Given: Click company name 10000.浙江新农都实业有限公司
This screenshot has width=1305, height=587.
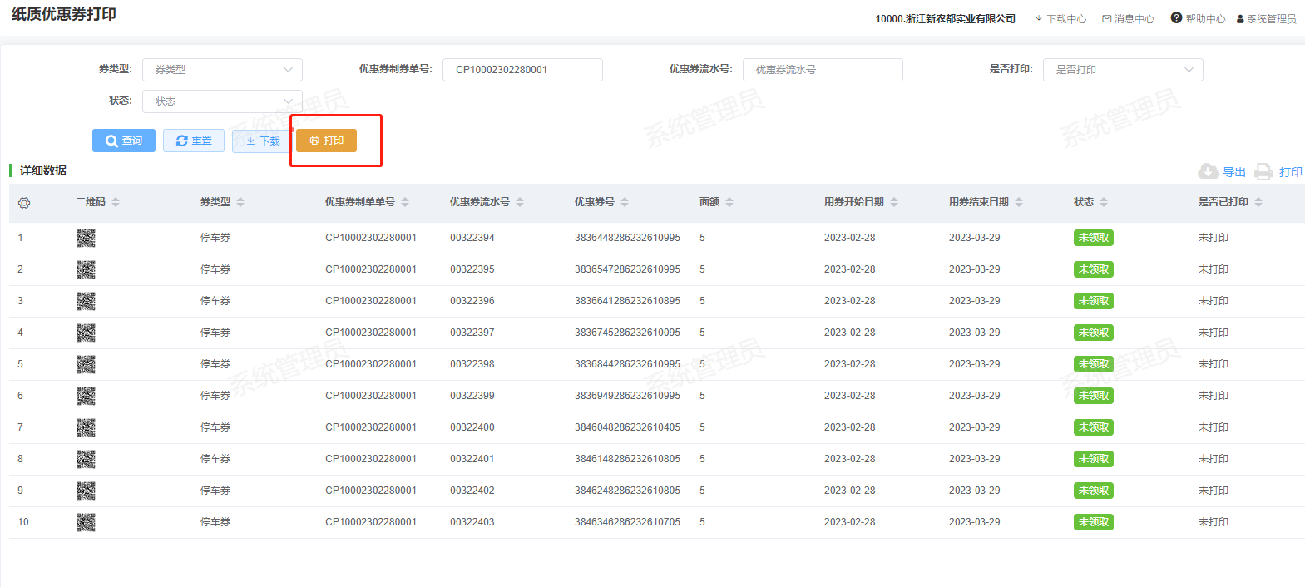Looking at the screenshot, I should pyautogui.click(x=946, y=19).
